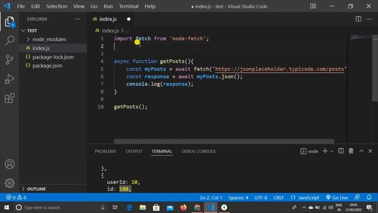Maximize the panel size with chevron up
Screen dimensions: 378x213
[x=361, y=151]
